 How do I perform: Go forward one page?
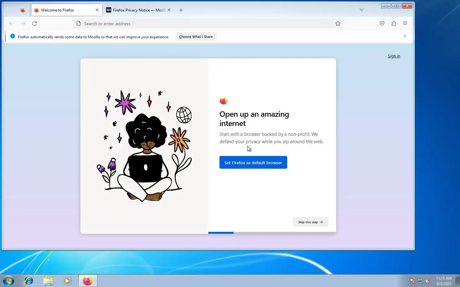23,23
